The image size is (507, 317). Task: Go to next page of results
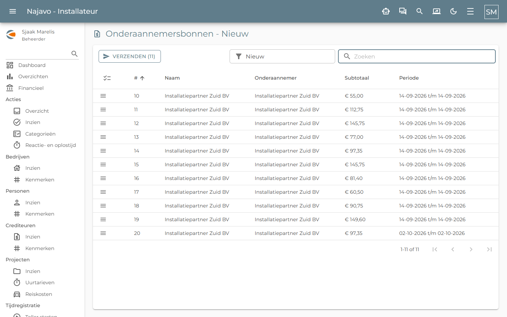(471, 249)
